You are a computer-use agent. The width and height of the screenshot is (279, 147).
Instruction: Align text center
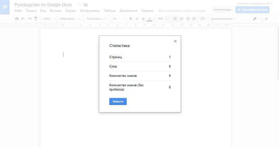click(x=181, y=19)
